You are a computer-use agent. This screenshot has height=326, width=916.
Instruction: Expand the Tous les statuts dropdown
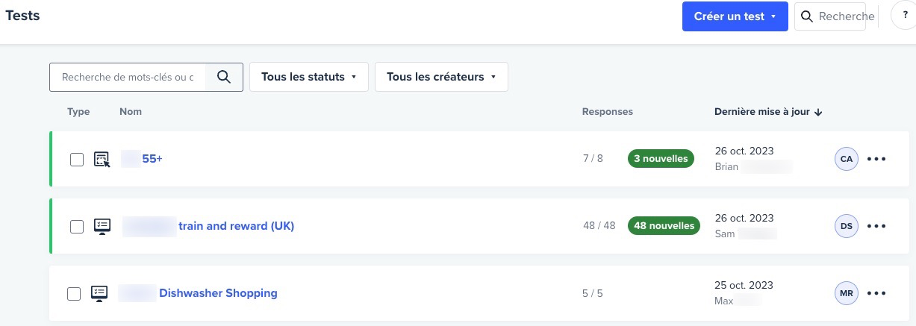309,77
